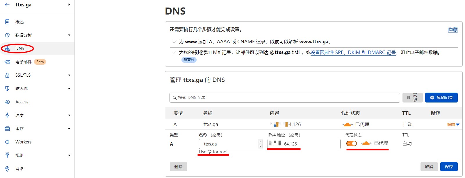Click the 删除 delete record button
465x178 pixels.
coord(178,167)
